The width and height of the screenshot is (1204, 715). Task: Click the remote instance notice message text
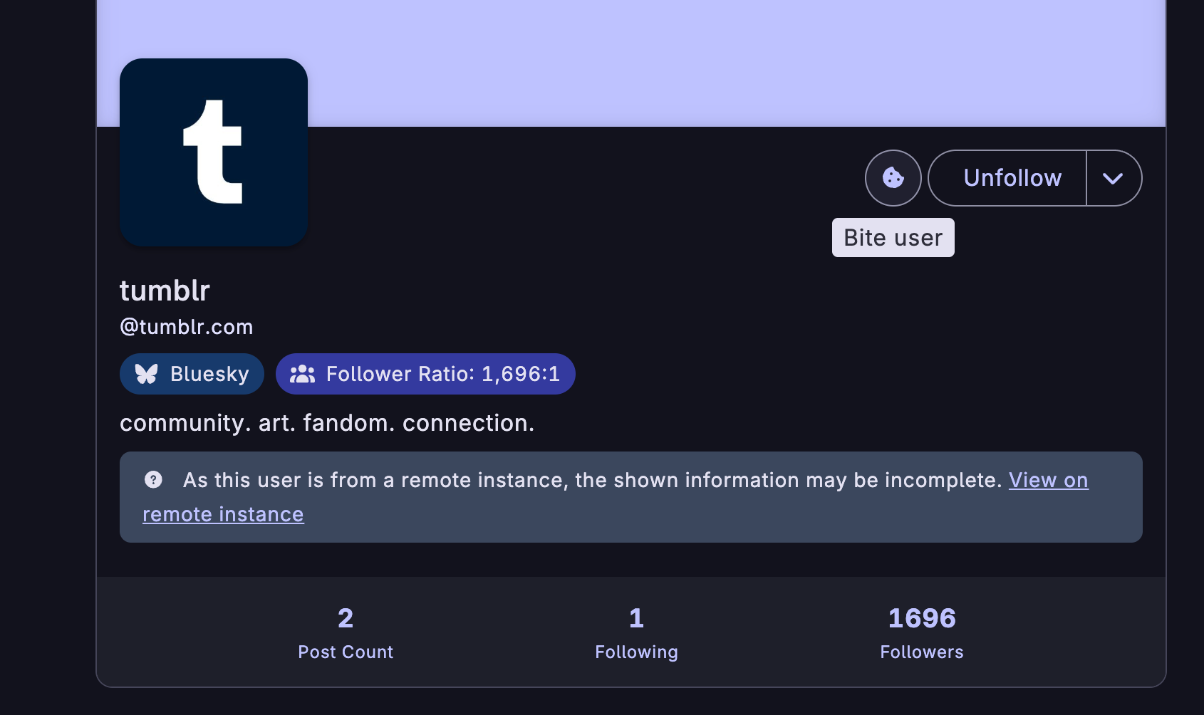591,481
